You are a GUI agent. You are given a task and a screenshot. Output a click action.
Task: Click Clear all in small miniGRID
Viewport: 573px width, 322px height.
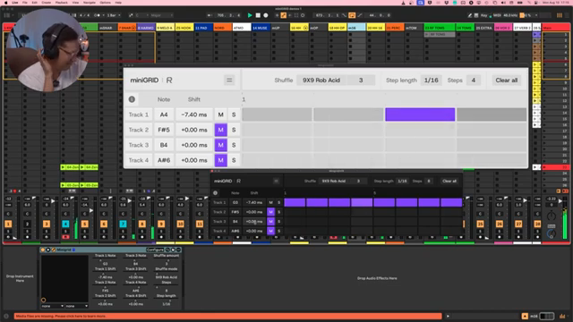click(449, 181)
